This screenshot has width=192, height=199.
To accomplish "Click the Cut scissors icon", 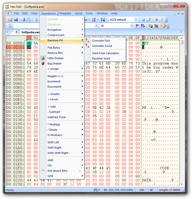I will [x=36, y=20].
